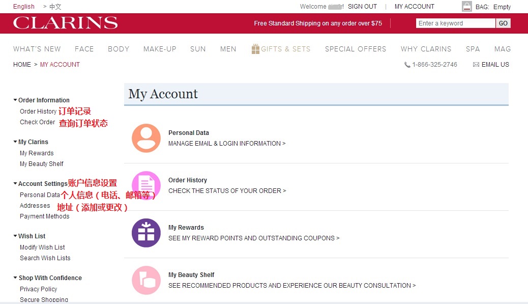Screen dimensions: 528x304
Task: Click the Order History heading in main panel
Action: (x=188, y=180)
